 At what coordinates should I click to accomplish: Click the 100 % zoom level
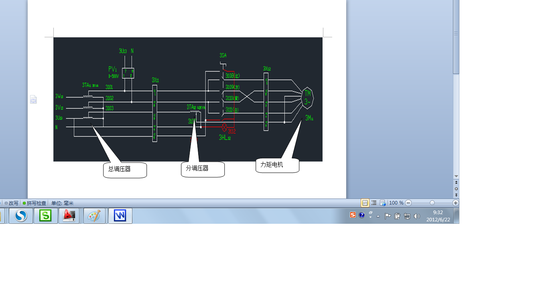pyautogui.click(x=396, y=203)
